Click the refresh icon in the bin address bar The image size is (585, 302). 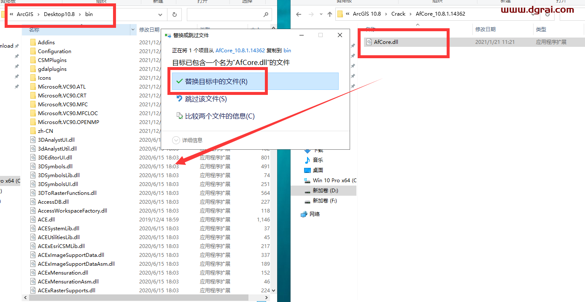click(x=174, y=14)
